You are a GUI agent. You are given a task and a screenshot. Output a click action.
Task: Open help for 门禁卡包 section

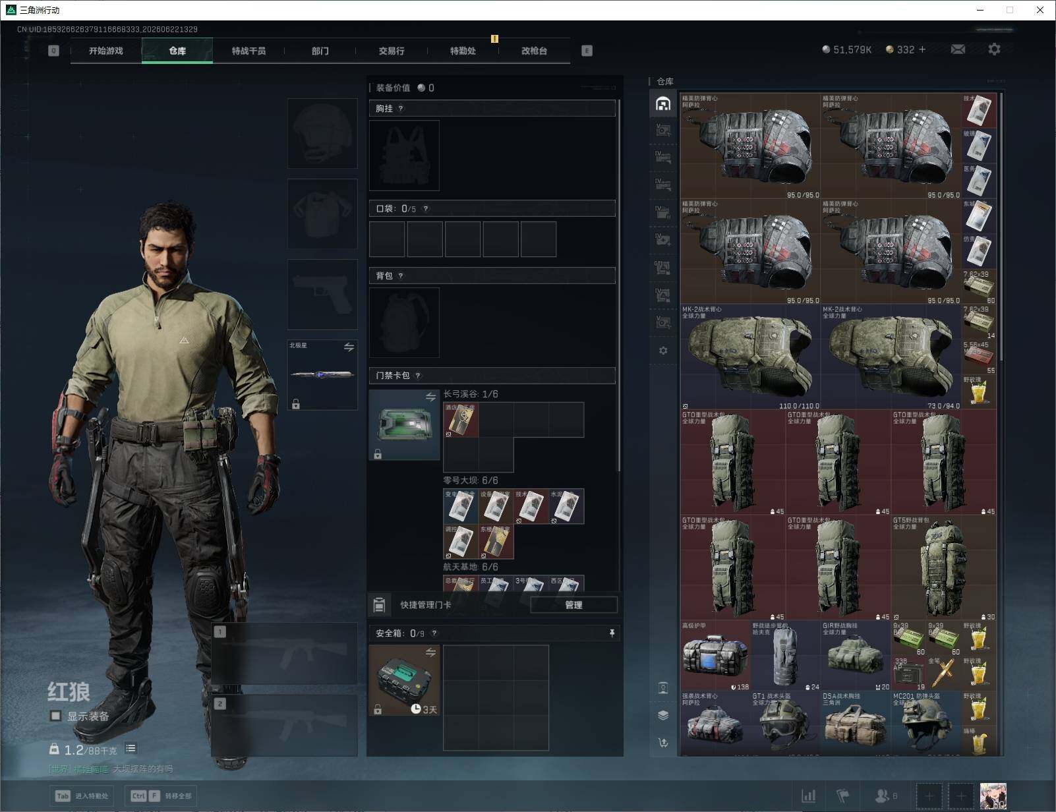[x=418, y=376]
